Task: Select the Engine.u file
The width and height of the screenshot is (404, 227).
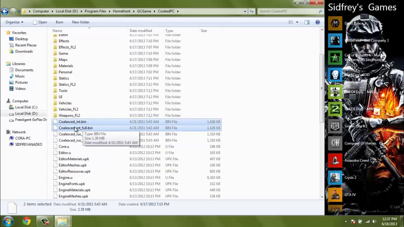Action: 65,178
